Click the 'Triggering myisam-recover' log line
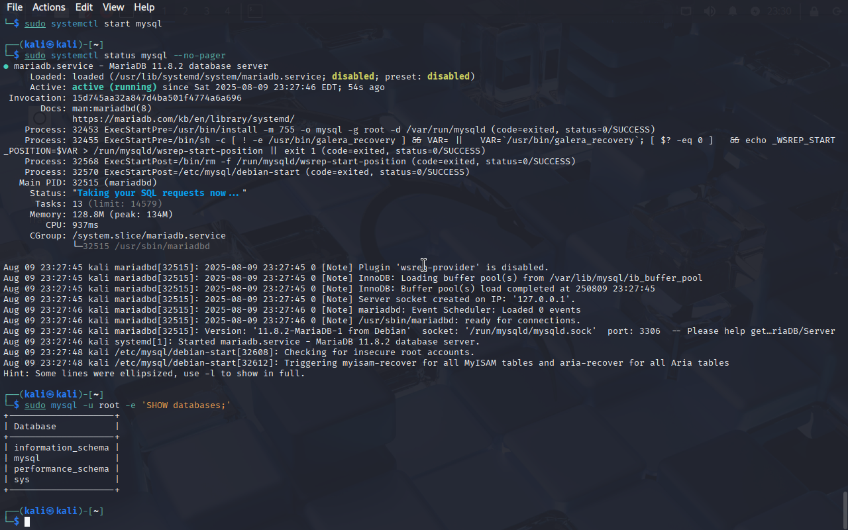The width and height of the screenshot is (848, 530). (366, 363)
